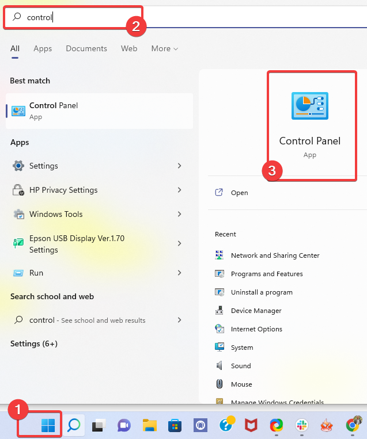Screen dimensions: 367x439
Task: Click the Device Manager icon under Recent
Action: tap(220, 310)
